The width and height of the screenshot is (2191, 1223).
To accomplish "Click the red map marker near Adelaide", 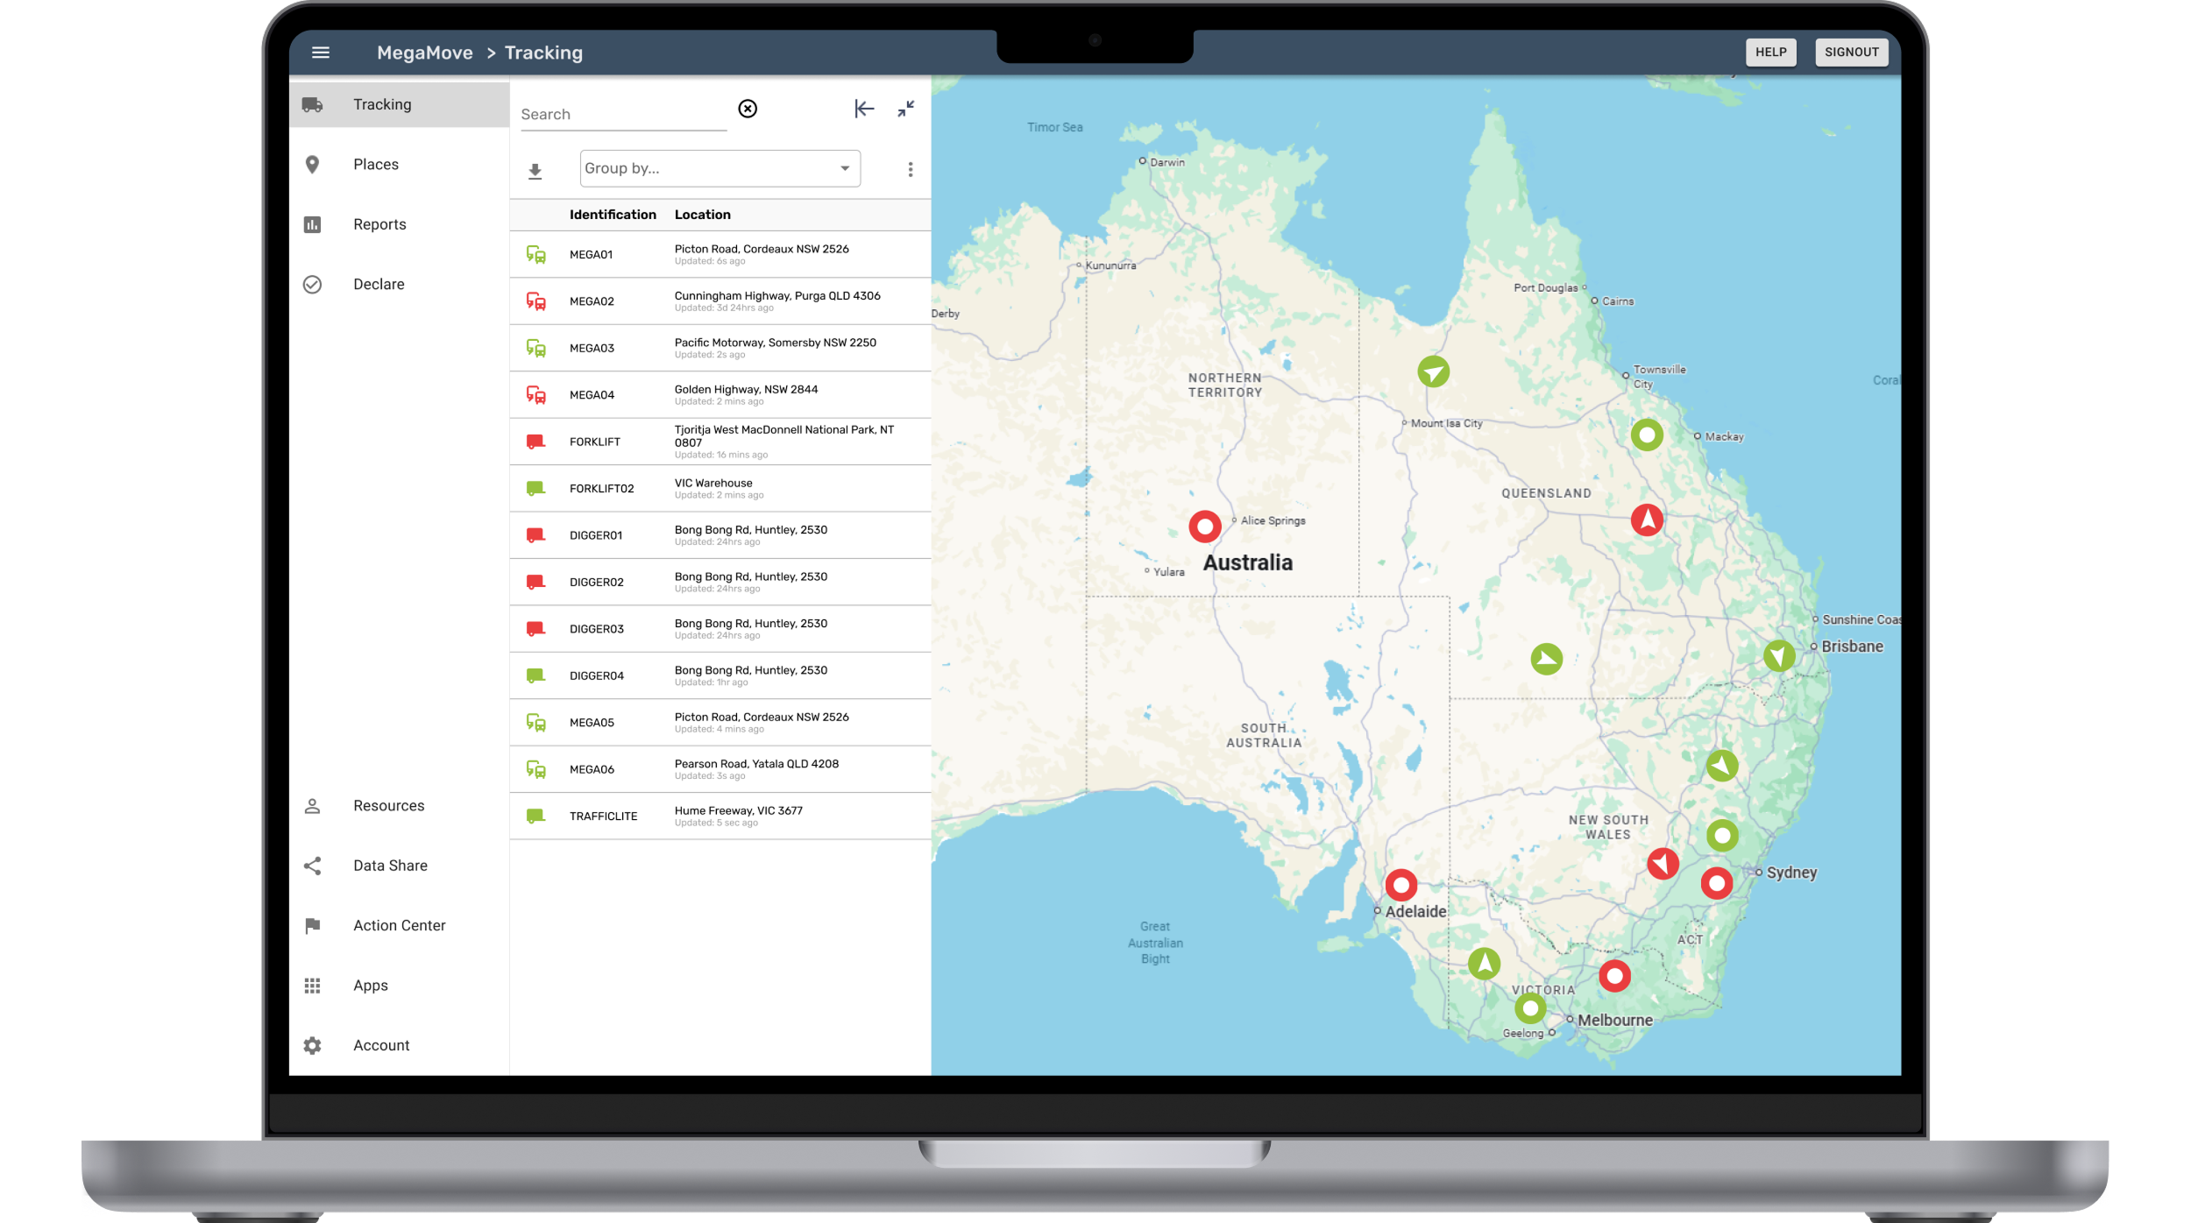I will tap(1400, 885).
